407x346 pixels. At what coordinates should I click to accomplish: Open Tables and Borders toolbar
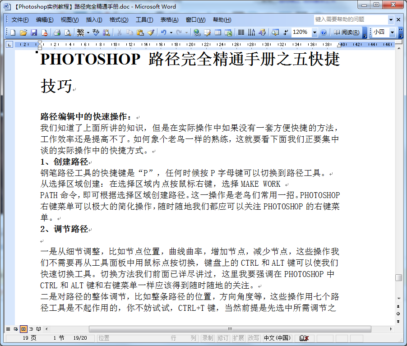coord(208,32)
